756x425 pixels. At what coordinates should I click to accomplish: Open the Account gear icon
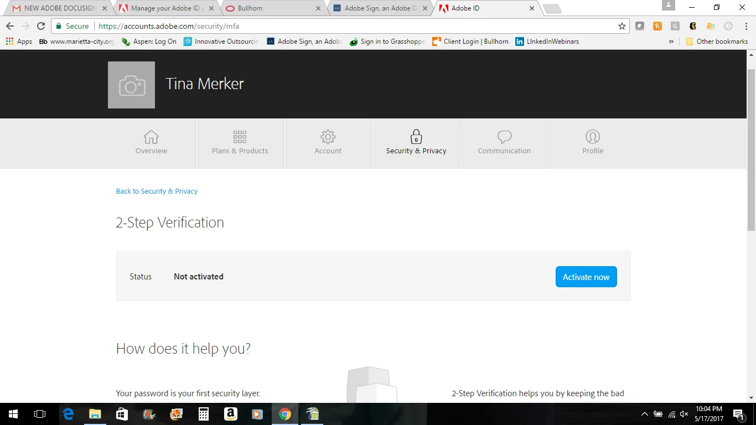tap(328, 137)
